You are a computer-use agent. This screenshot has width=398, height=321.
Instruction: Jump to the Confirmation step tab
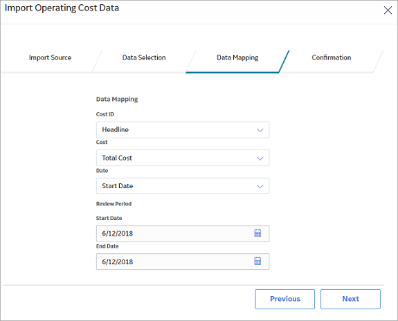(x=332, y=57)
